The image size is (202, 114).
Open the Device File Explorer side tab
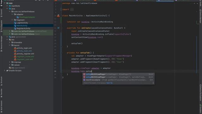(x=200, y=92)
